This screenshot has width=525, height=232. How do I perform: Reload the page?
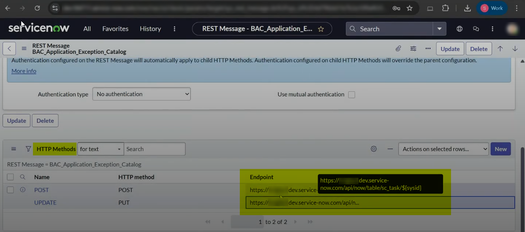37,8
